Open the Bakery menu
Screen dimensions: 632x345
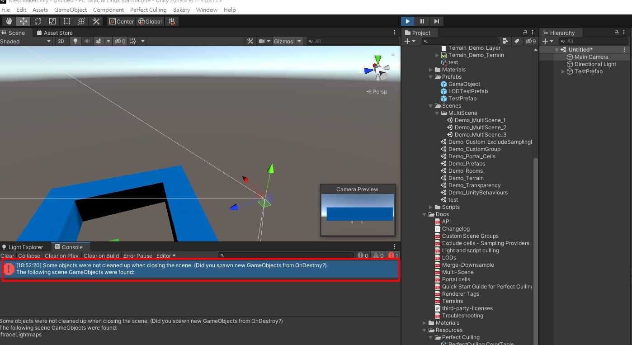click(x=181, y=9)
